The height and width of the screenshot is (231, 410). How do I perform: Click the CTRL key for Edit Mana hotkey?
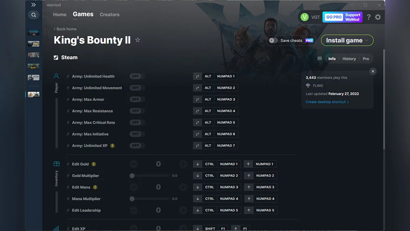point(210,187)
